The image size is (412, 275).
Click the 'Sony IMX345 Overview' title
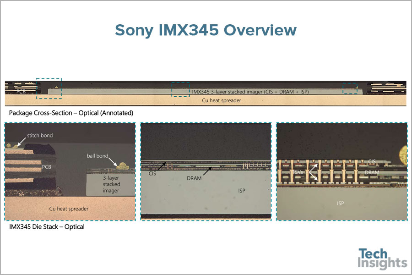(x=206, y=30)
